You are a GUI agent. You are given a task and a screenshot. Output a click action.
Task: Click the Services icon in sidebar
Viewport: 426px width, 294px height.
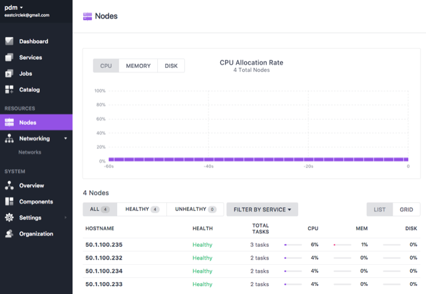tap(9, 57)
